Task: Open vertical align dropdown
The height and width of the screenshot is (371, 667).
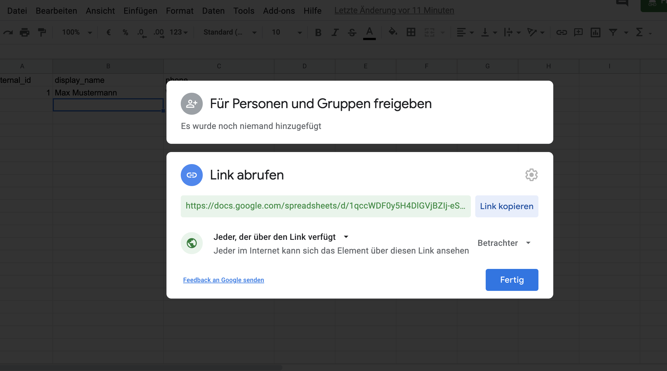Action: 489,32
